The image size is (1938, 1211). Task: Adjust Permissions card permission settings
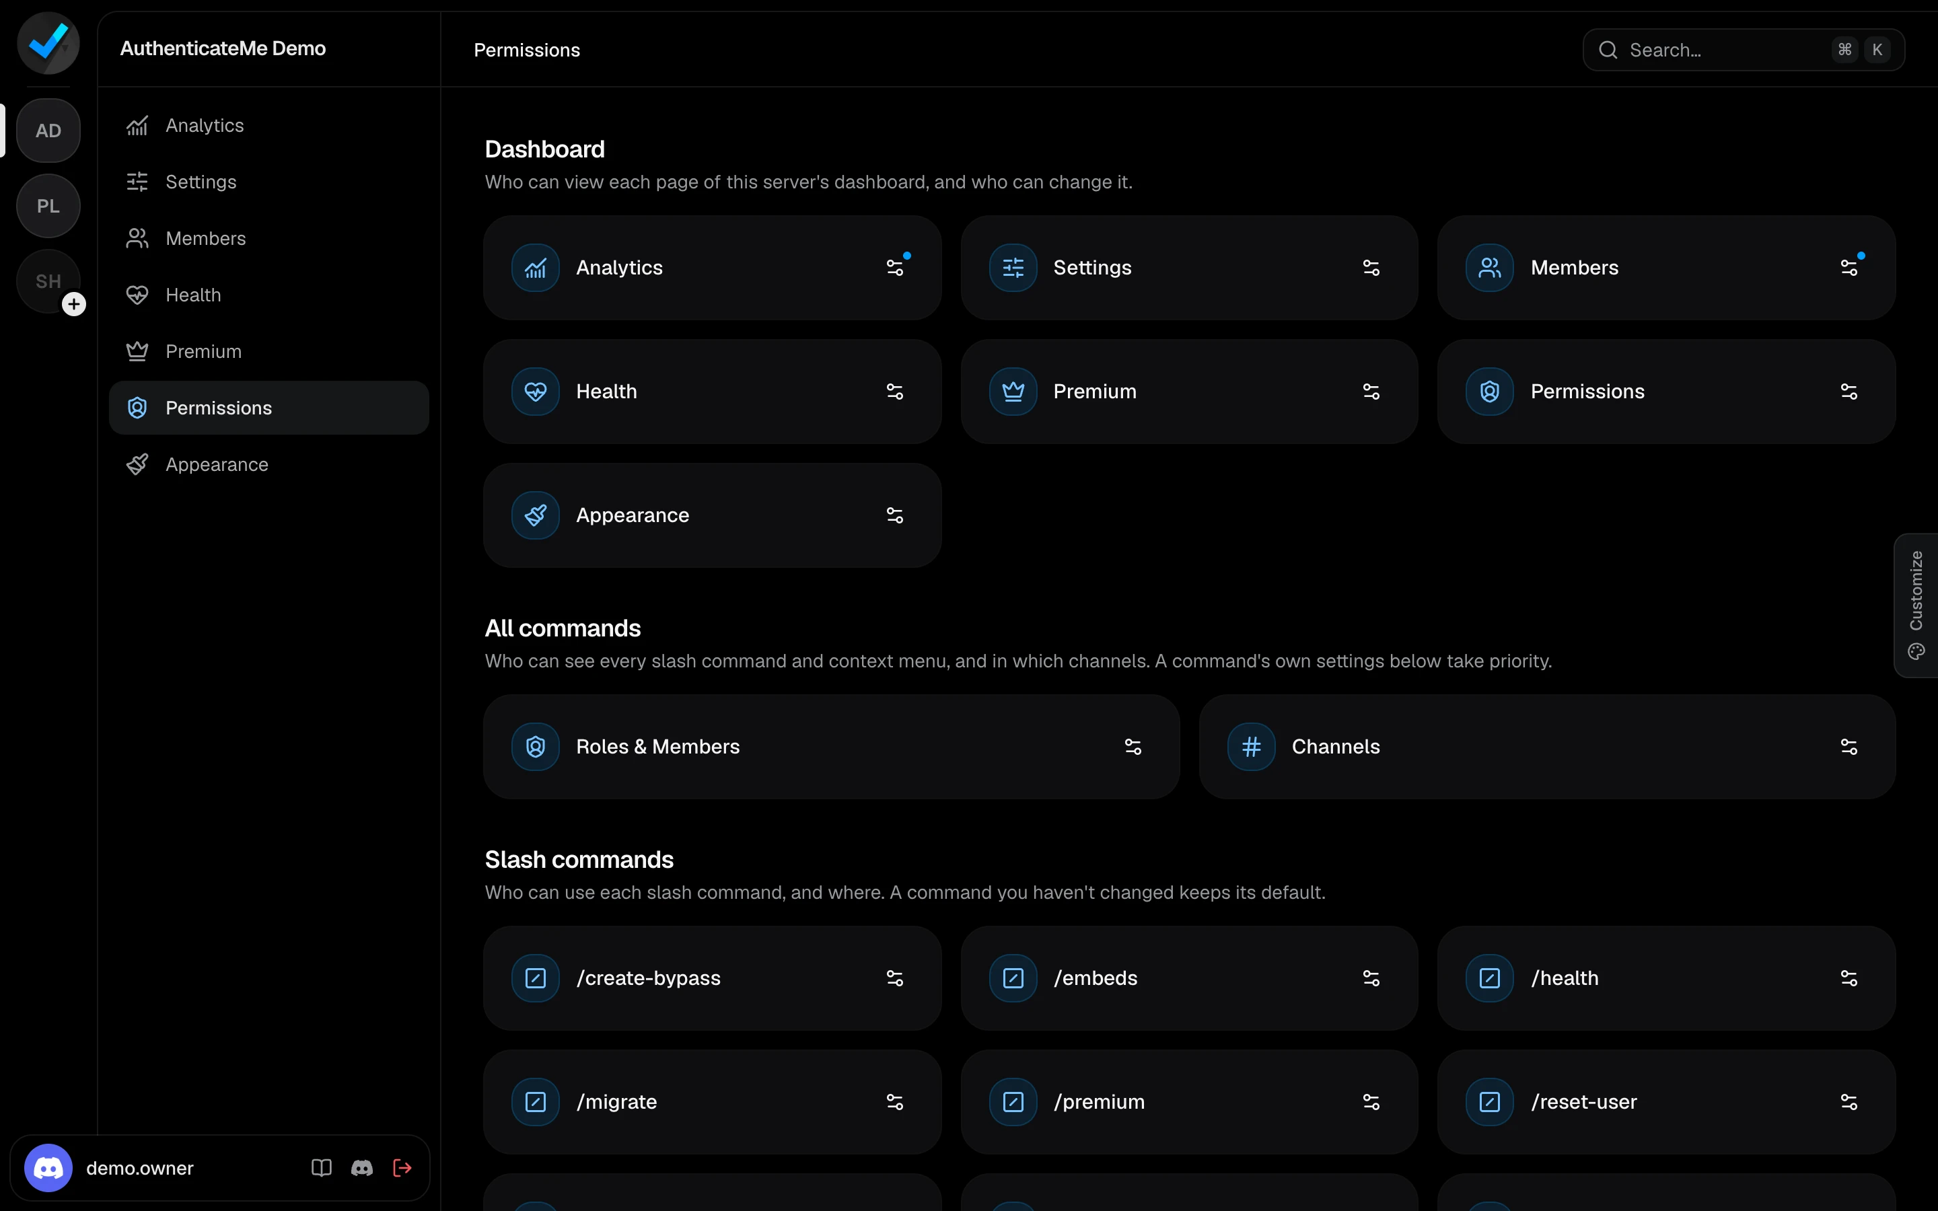pyautogui.click(x=1849, y=392)
